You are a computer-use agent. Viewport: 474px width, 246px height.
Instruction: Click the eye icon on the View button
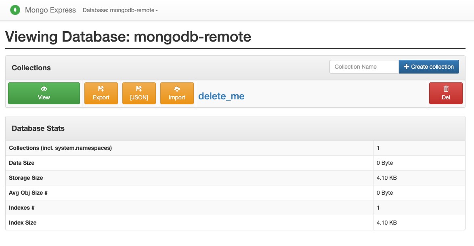pos(44,89)
